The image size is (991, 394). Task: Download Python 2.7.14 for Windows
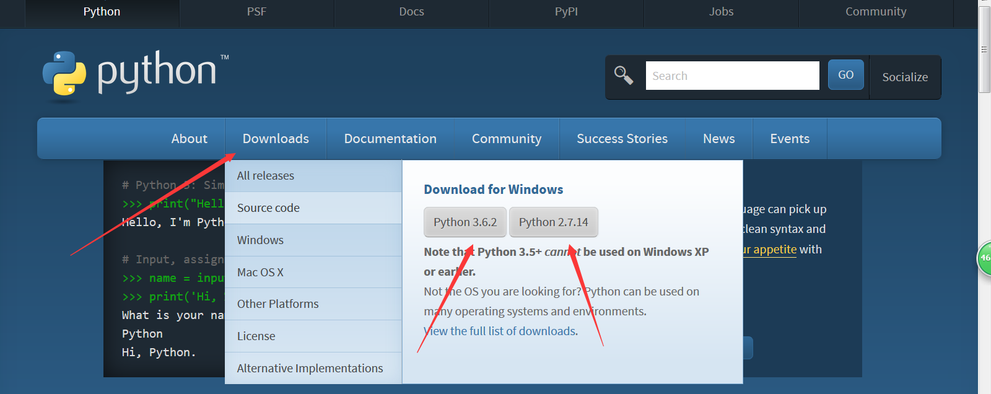click(x=554, y=222)
